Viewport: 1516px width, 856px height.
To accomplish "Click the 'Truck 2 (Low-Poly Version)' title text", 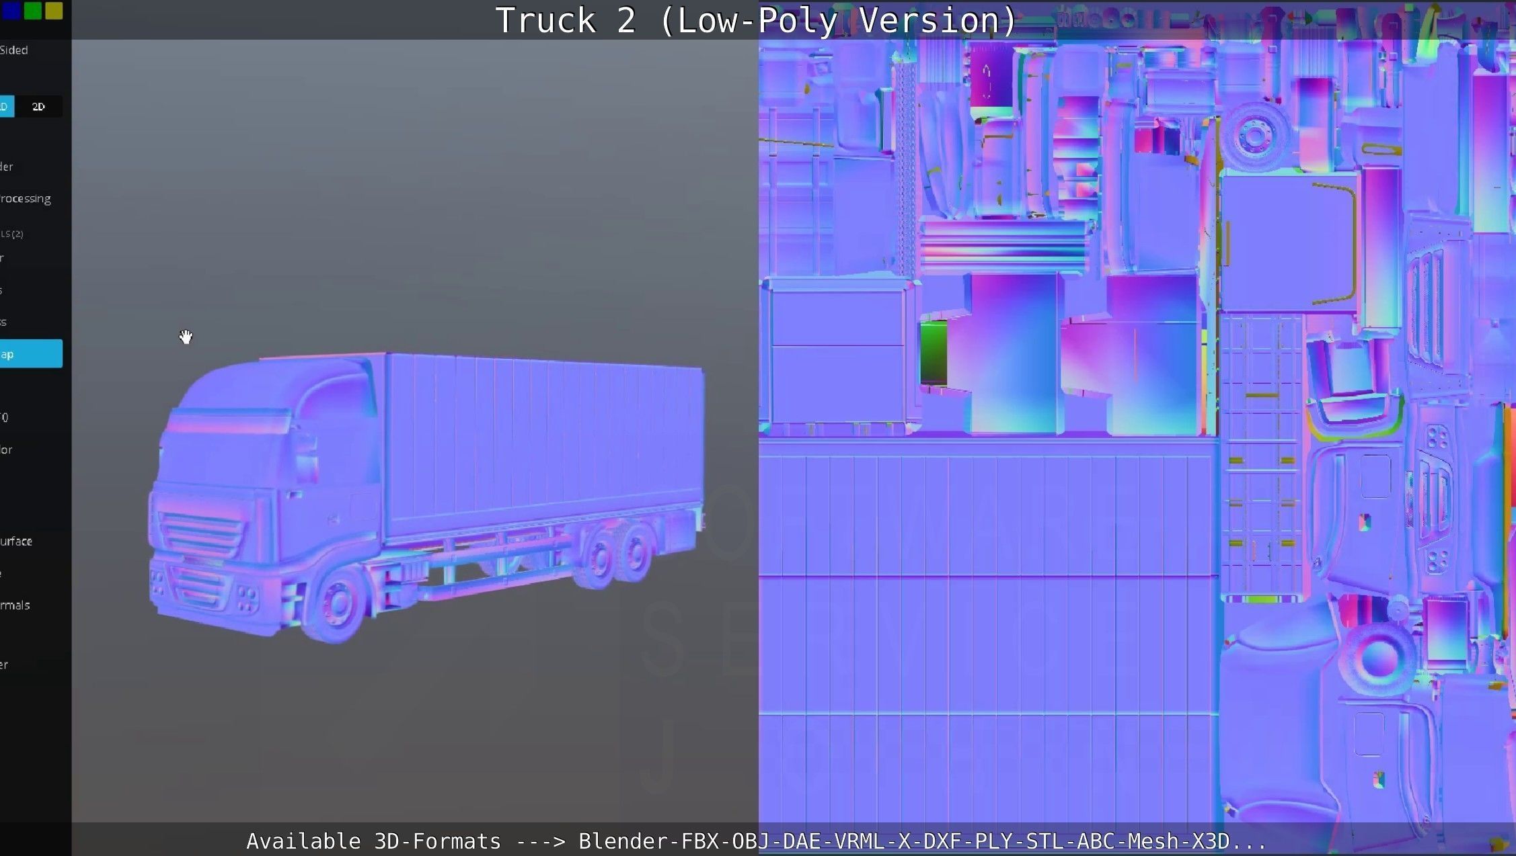I will 756,21.
